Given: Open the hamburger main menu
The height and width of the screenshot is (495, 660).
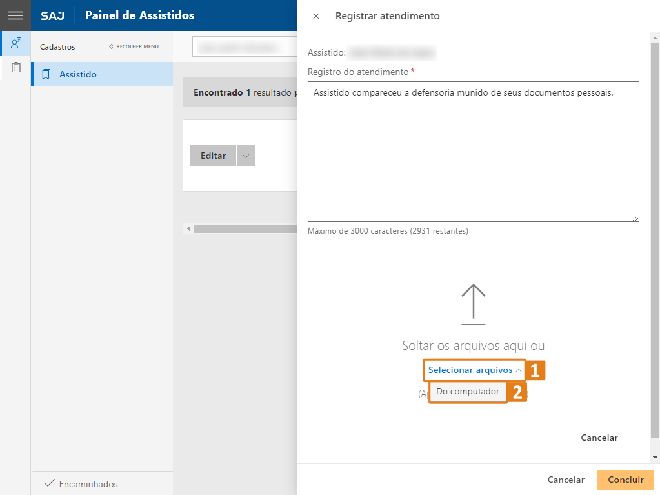Looking at the screenshot, I should tap(15, 15).
